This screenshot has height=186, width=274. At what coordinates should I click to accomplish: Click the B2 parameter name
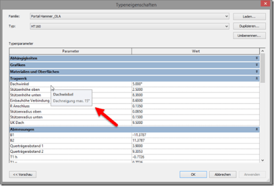tap(12, 141)
